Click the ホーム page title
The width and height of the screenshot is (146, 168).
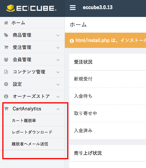(78, 25)
